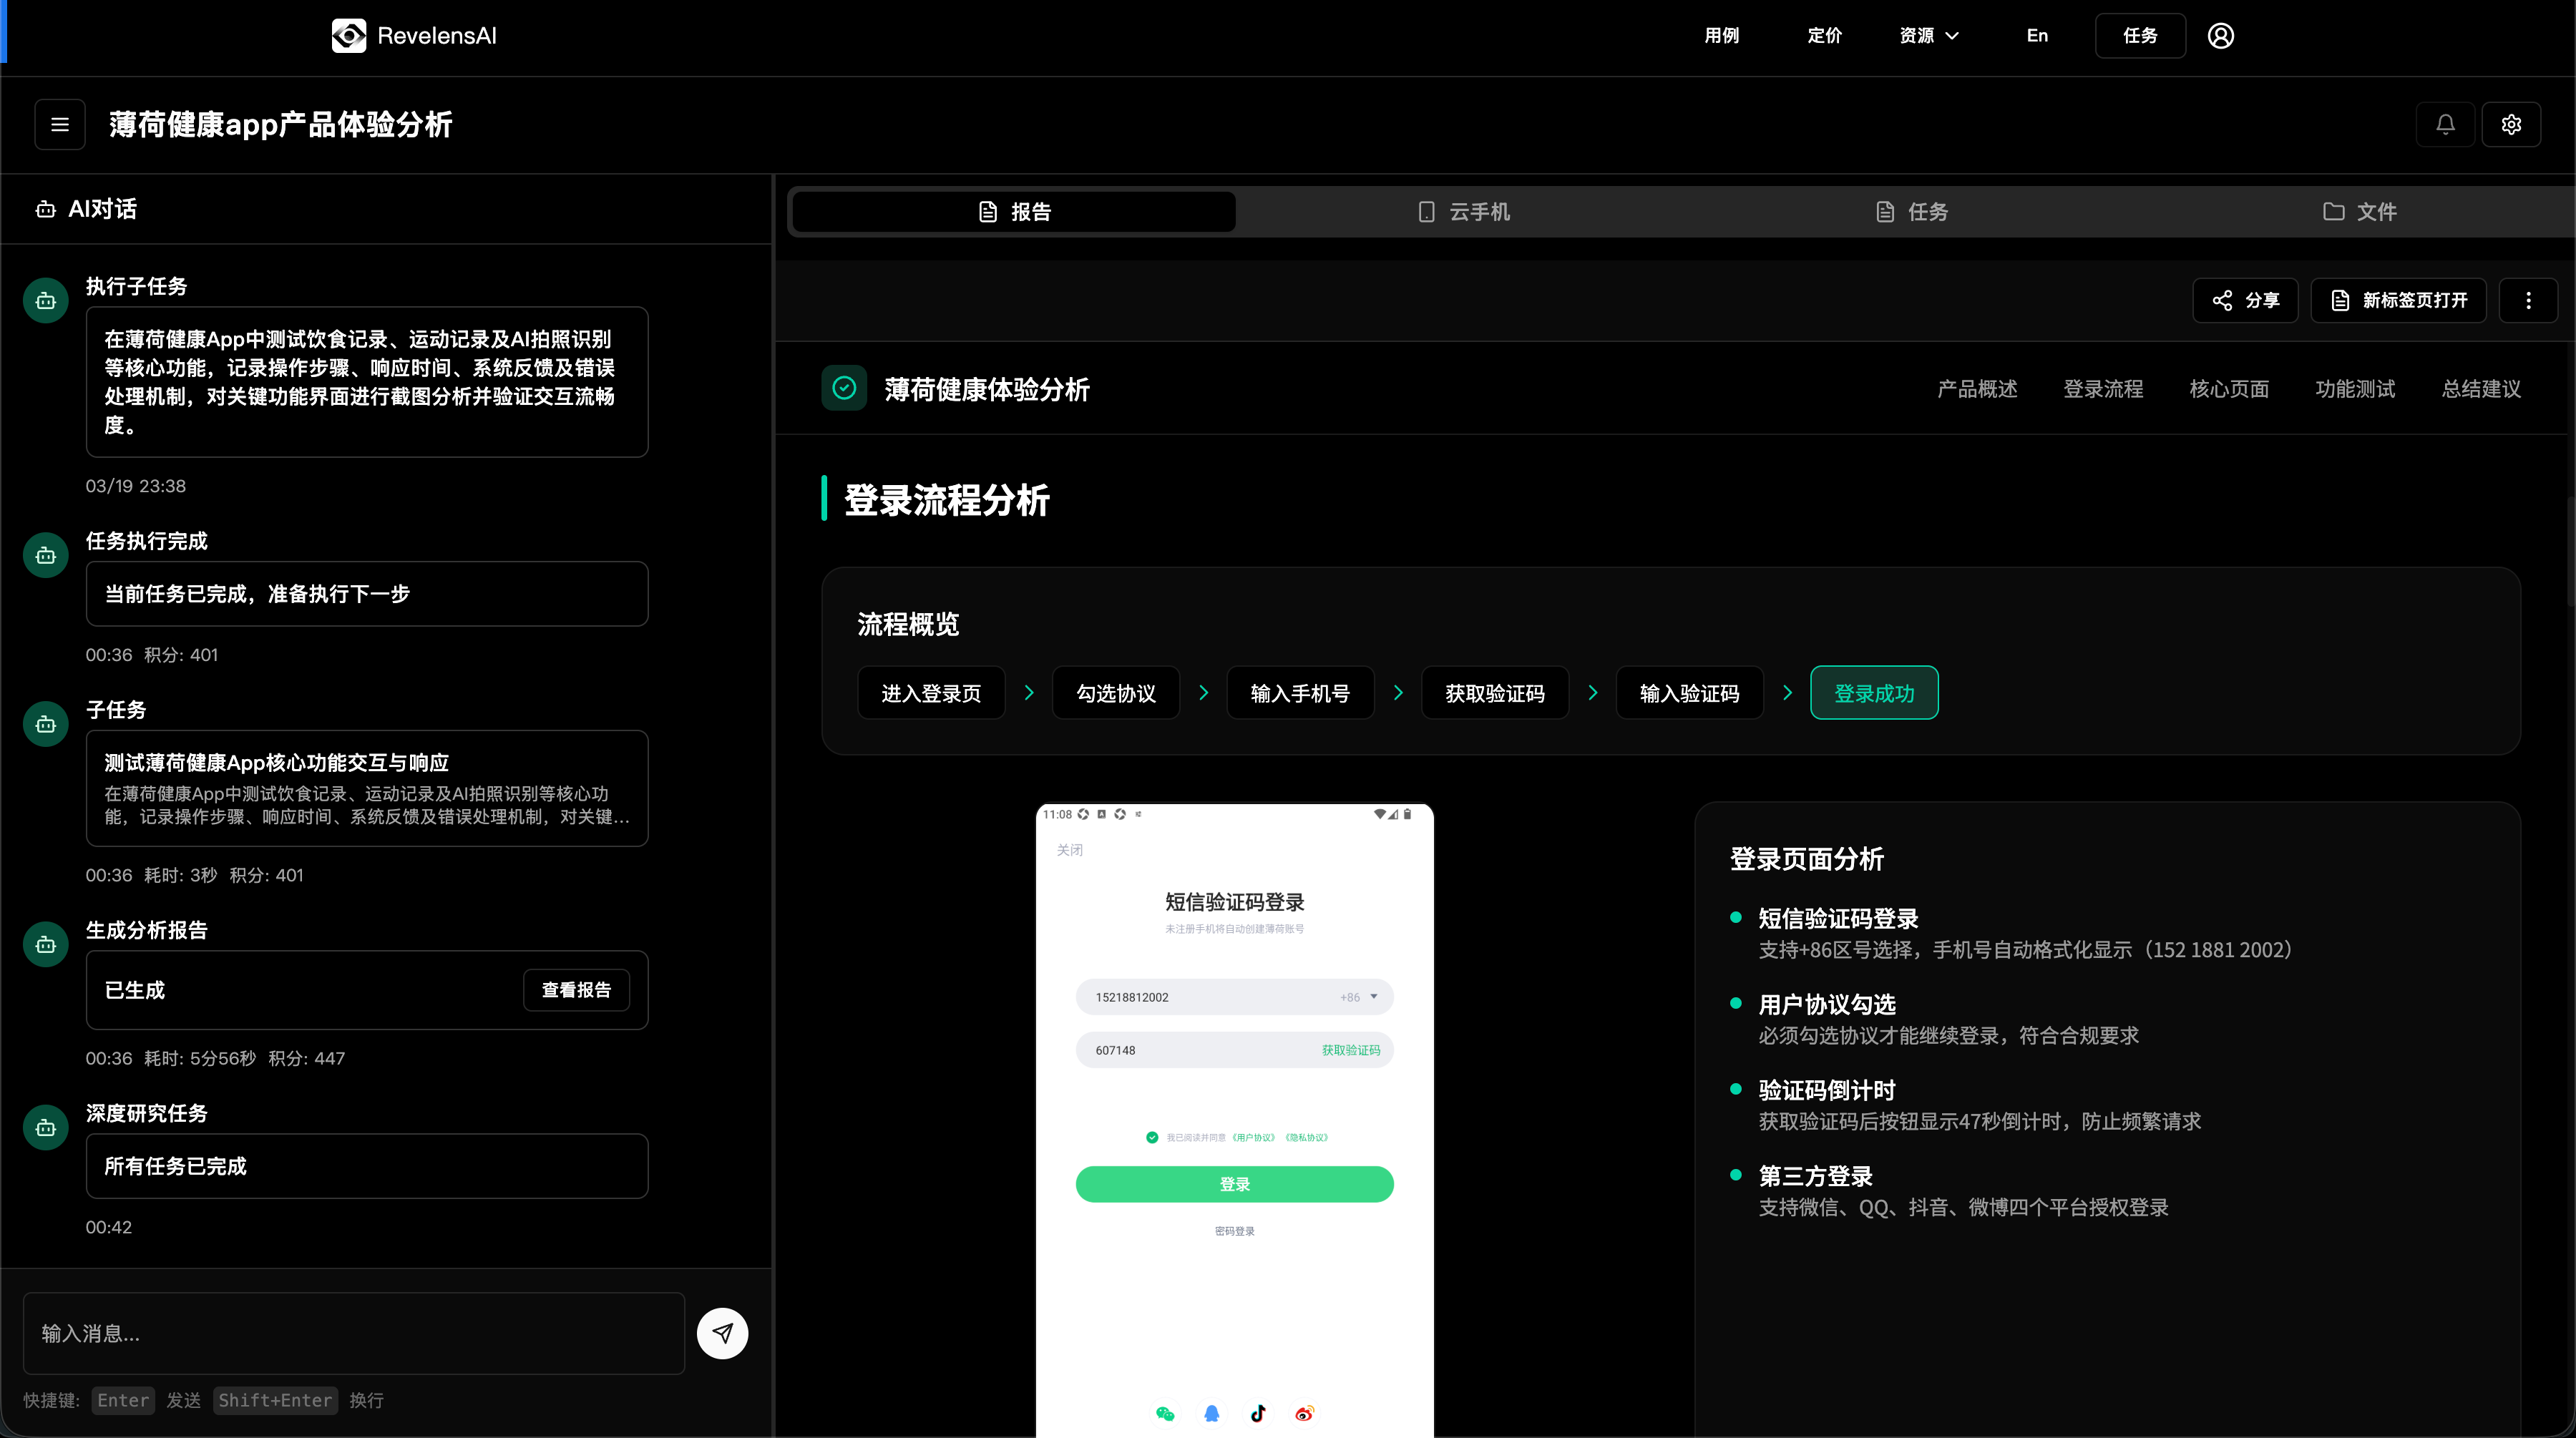The height and width of the screenshot is (1438, 2576).
Task: Select the 进入登录页 flow step
Action: click(x=931, y=693)
